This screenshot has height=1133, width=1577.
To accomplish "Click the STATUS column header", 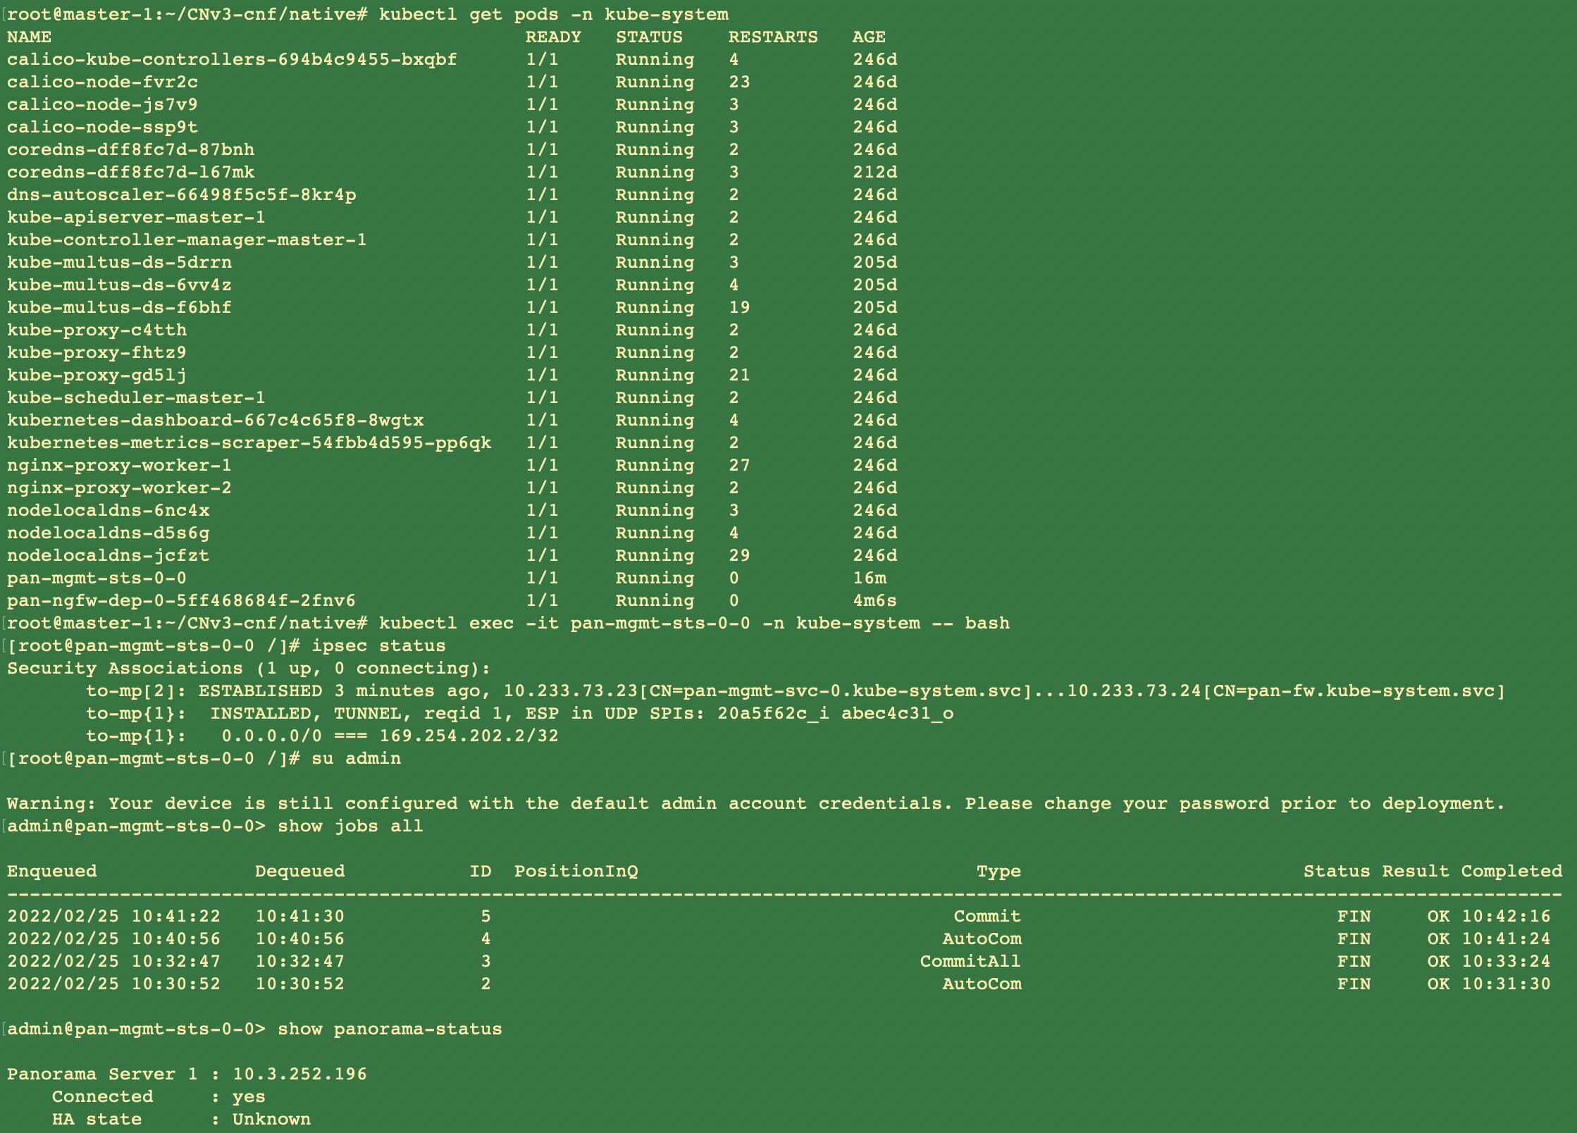I will (x=649, y=37).
